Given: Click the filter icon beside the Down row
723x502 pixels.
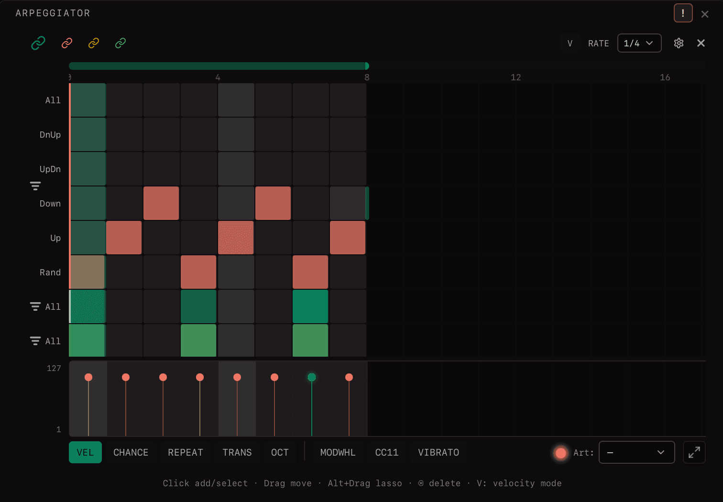Looking at the screenshot, I should pos(35,186).
